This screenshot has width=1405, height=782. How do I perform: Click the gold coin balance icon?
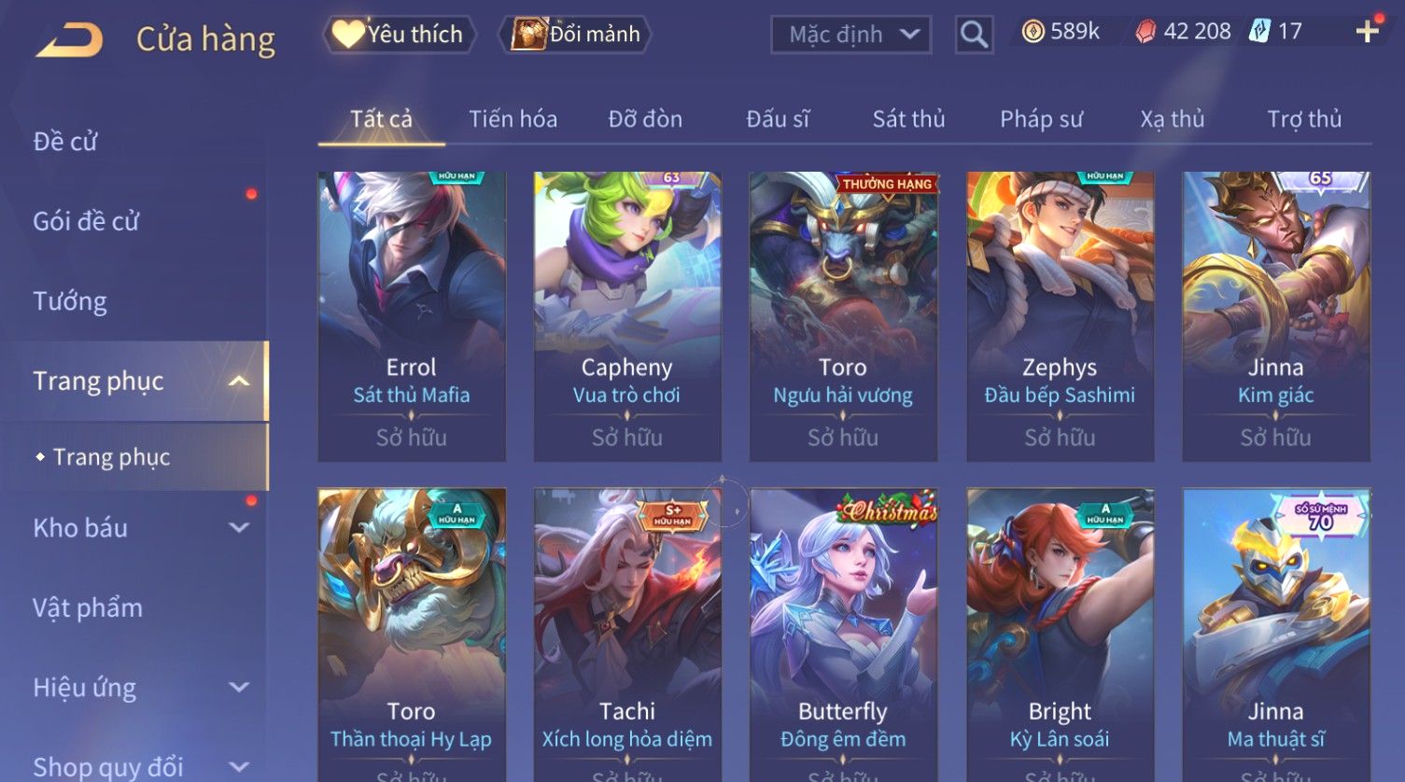[x=1033, y=32]
